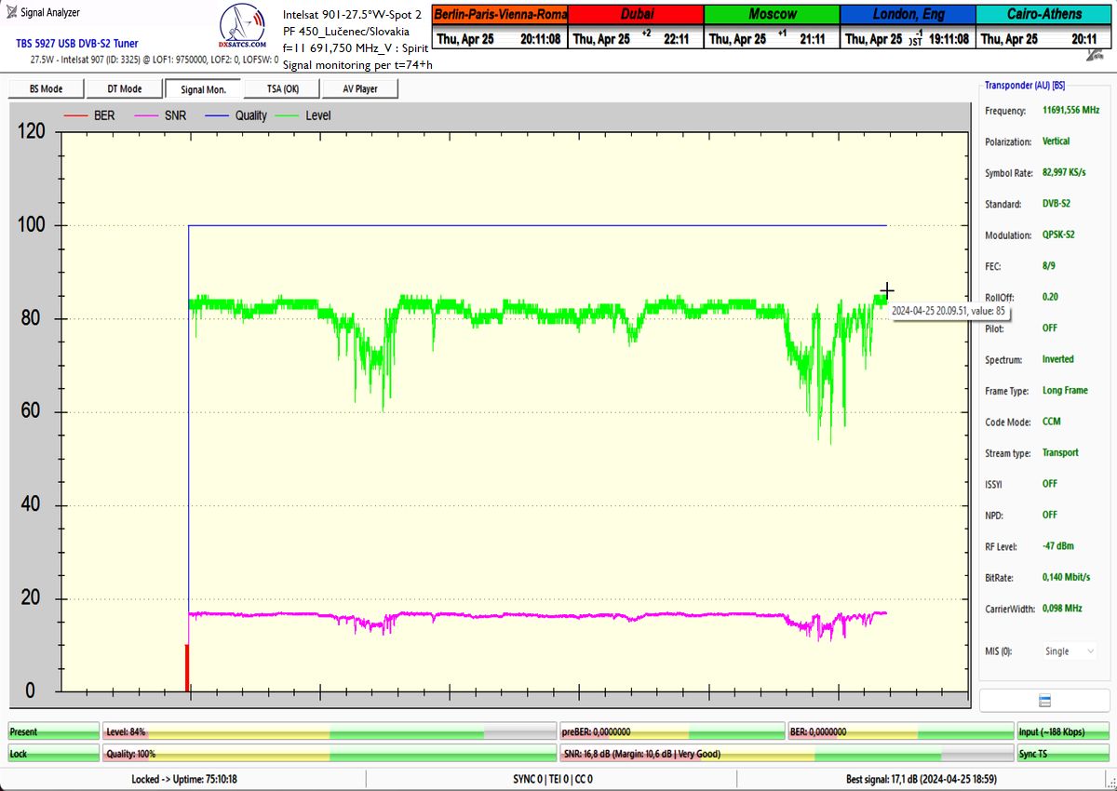Click the green Present status indicator
Viewport: 1117px width, 791px height.
53,732
